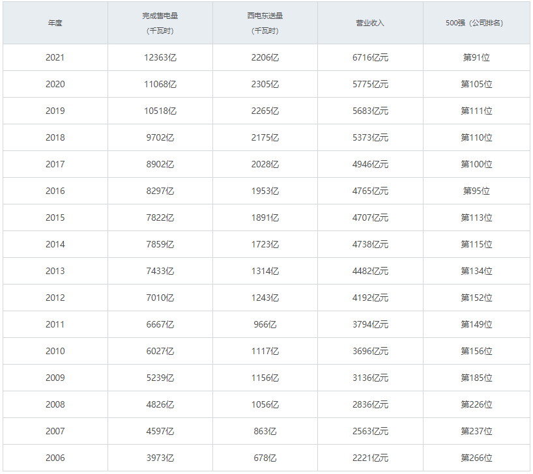
Task: Select the 4946亿元 cell
Action: [x=370, y=164]
